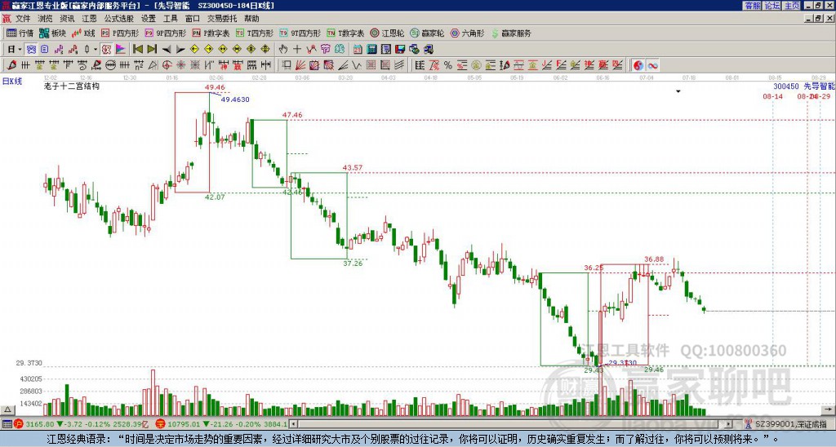The image size is (836, 447).
Task: Open the T数字表 tool
Action: 345,33
